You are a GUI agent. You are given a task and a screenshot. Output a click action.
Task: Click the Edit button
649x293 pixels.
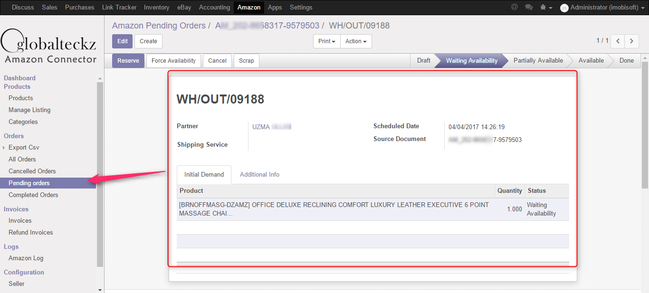point(123,41)
